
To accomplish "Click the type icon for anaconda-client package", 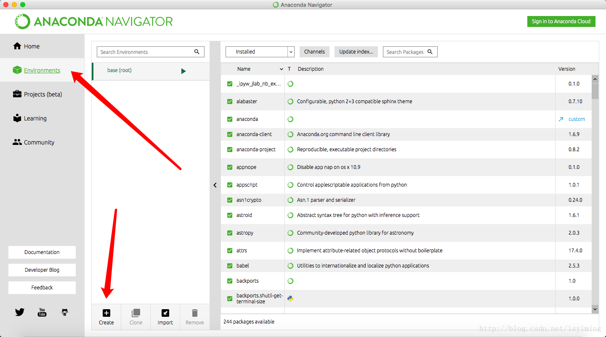I will [x=290, y=134].
